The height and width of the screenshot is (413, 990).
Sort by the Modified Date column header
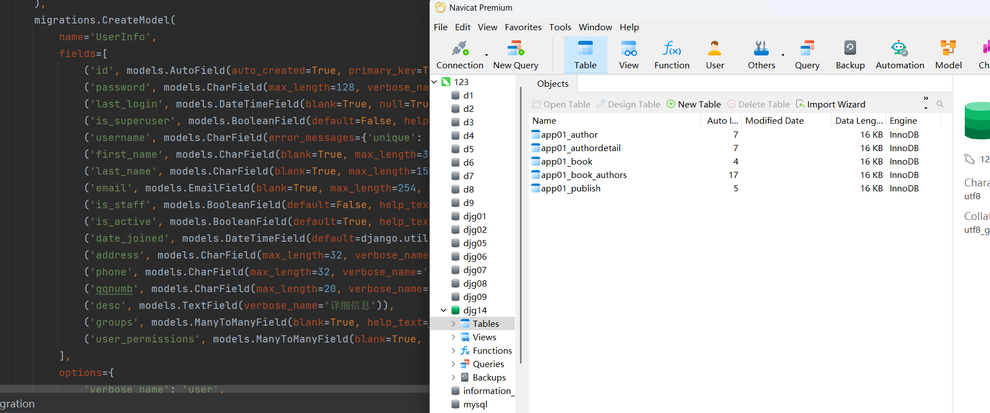[787, 120]
